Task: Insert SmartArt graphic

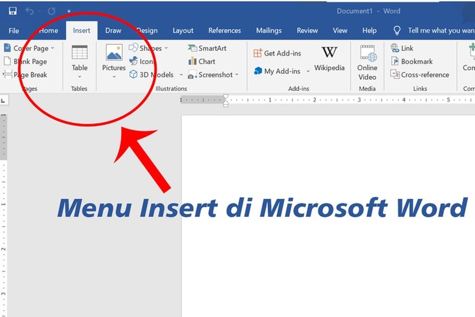Action: point(207,48)
